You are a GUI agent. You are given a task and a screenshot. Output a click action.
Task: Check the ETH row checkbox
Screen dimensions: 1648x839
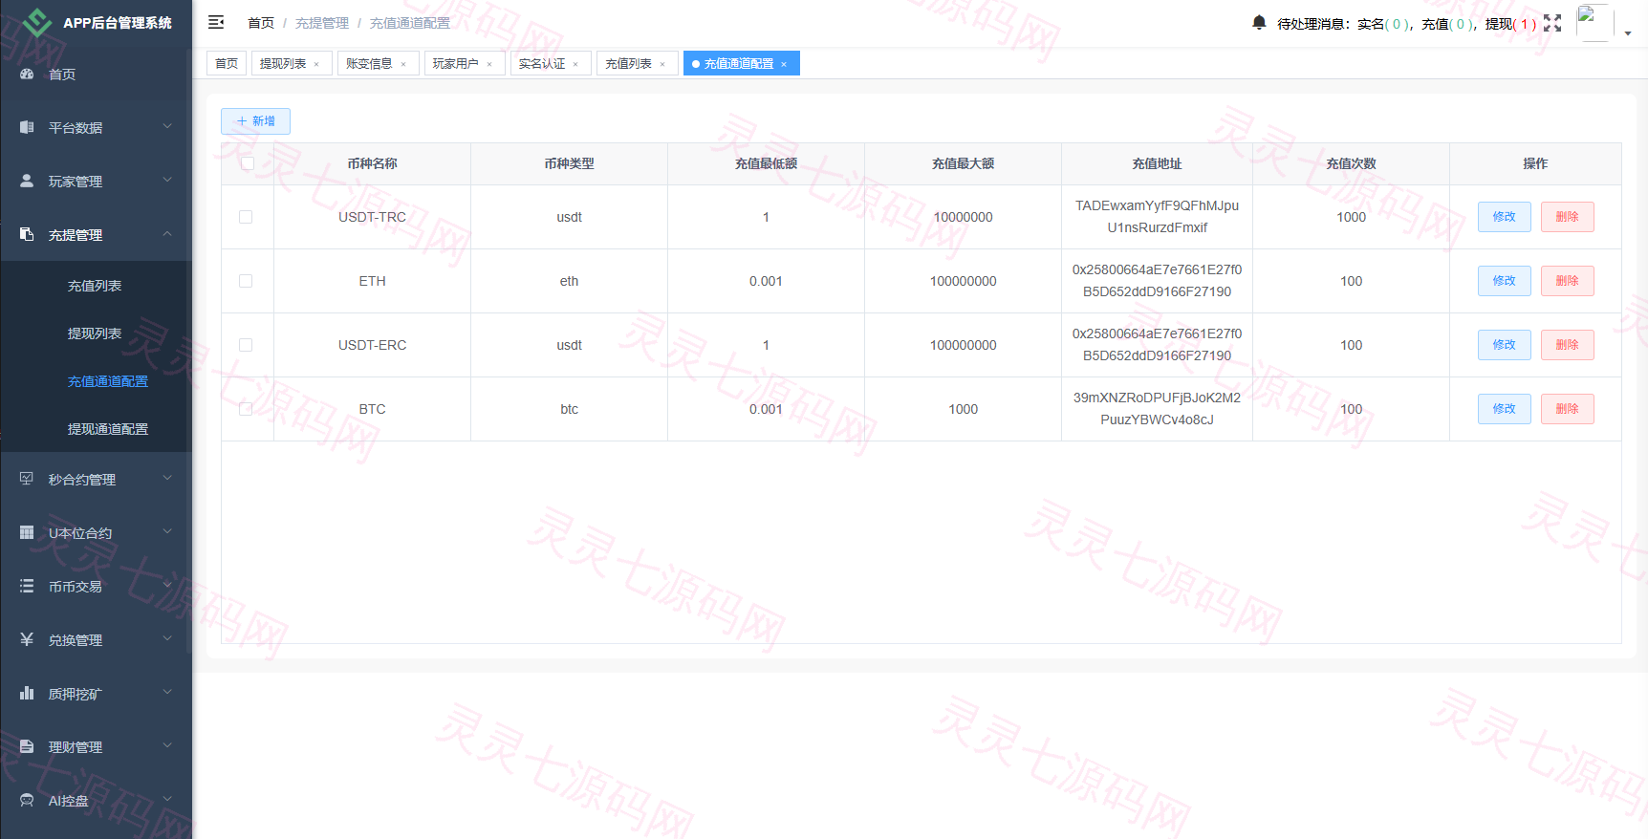point(246,281)
